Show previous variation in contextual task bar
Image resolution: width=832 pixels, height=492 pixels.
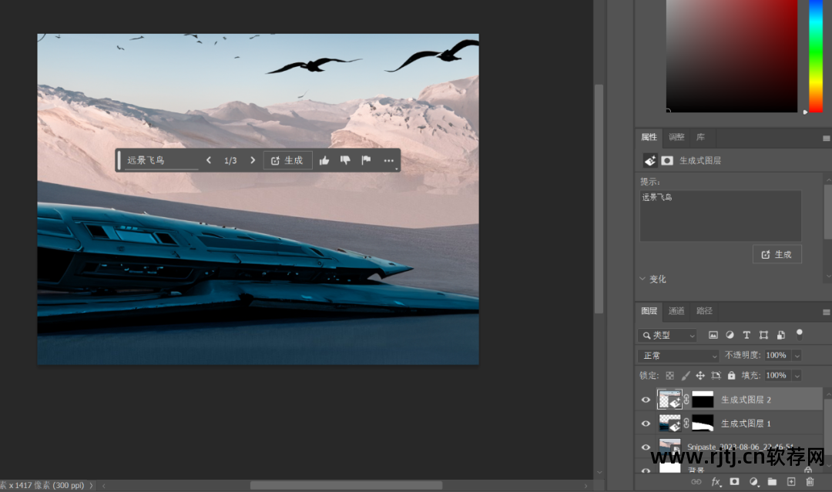pos(209,160)
